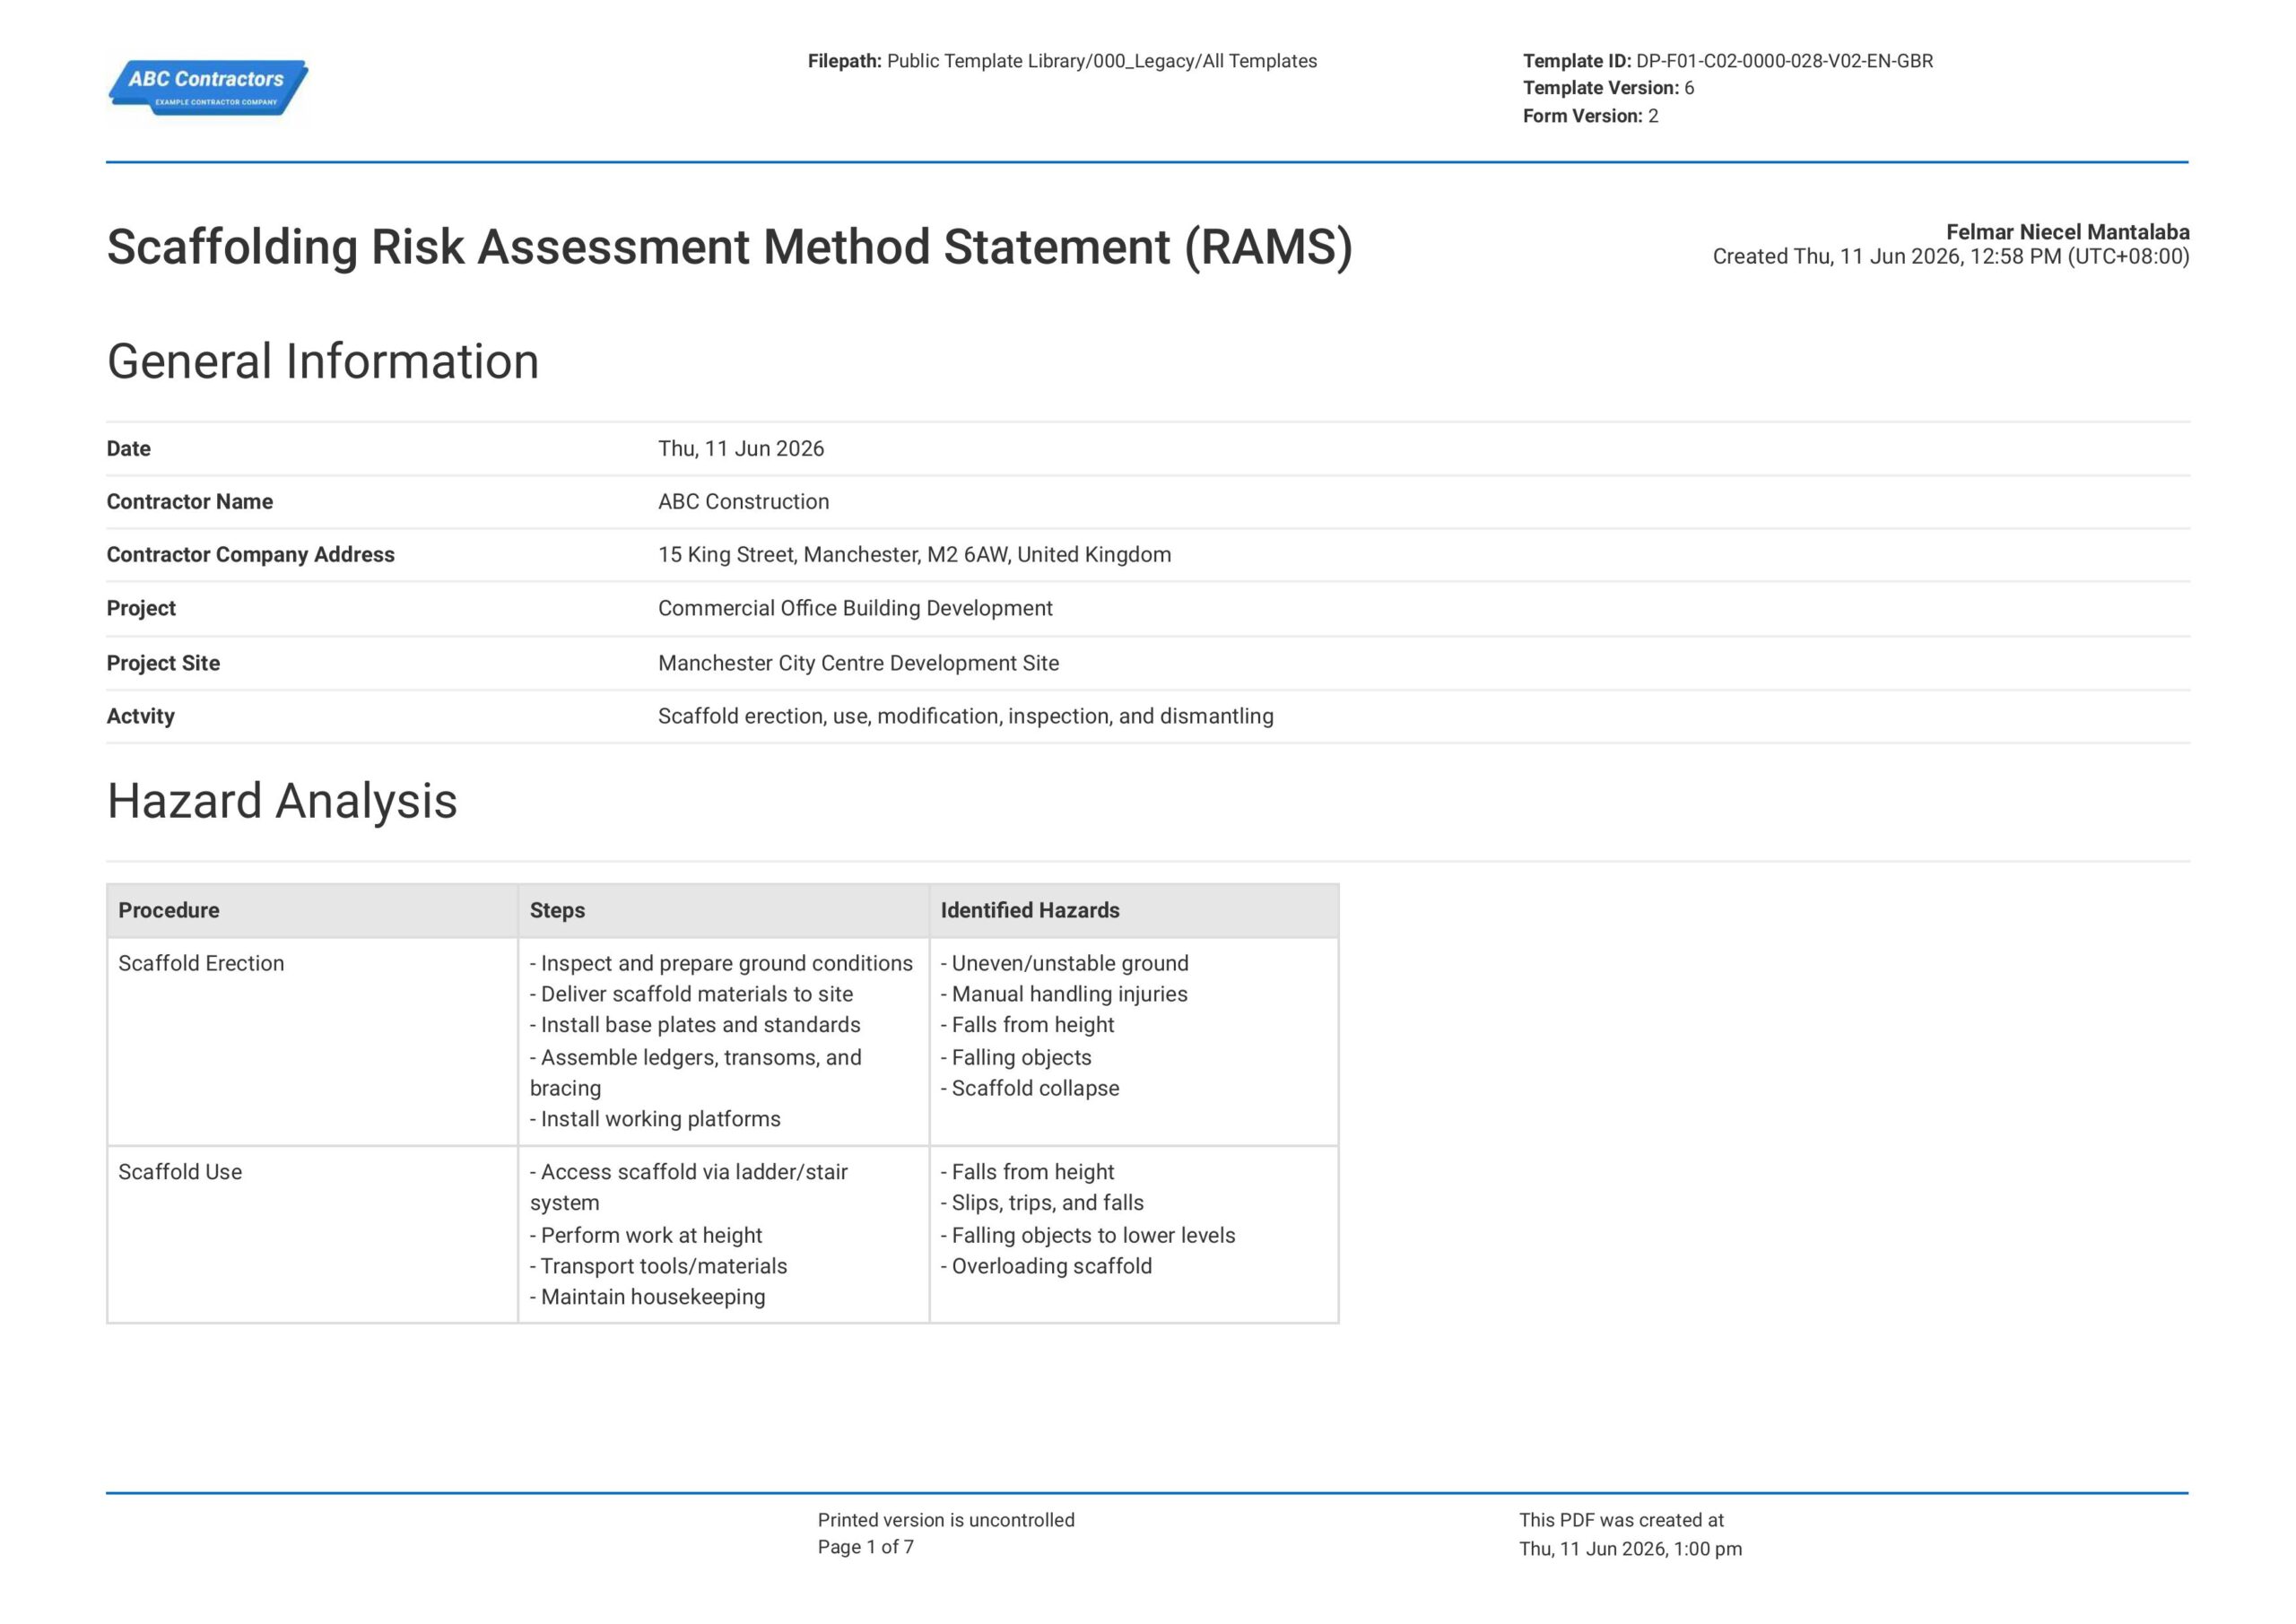2296x1624 pixels.
Task: Click the Form Version number
Action: point(1653,116)
